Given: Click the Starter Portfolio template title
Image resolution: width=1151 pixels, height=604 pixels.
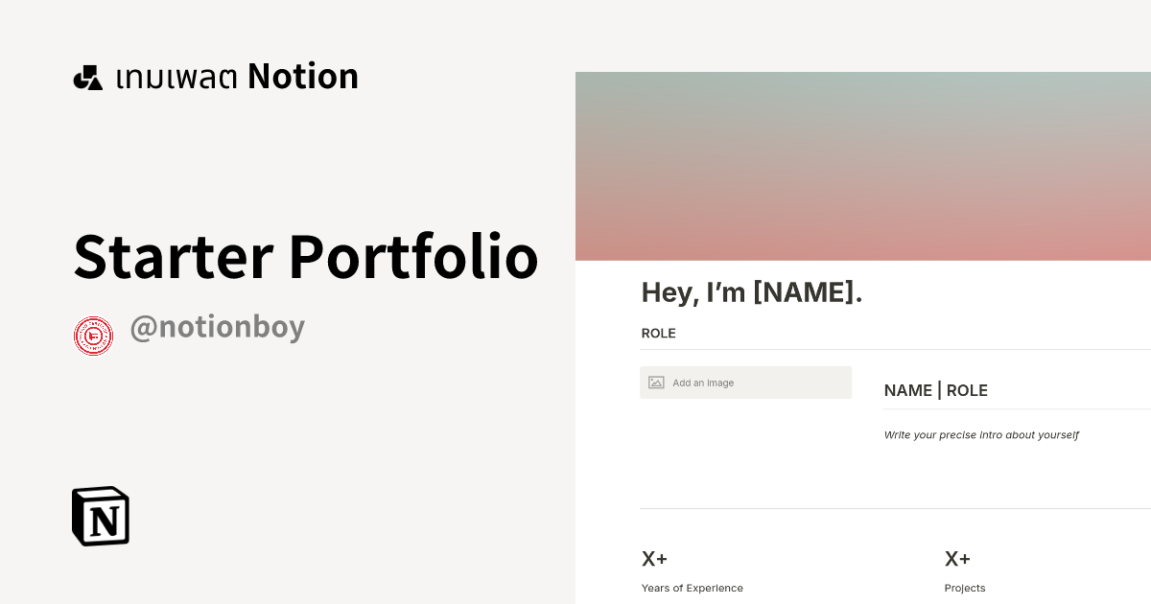Looking at the screenshot, I should click(x=306, y=256).
